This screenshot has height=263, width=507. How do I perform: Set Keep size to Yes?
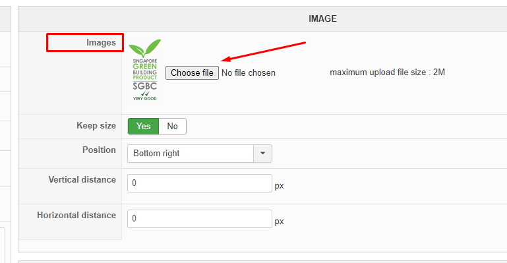(x=143, y=126)
